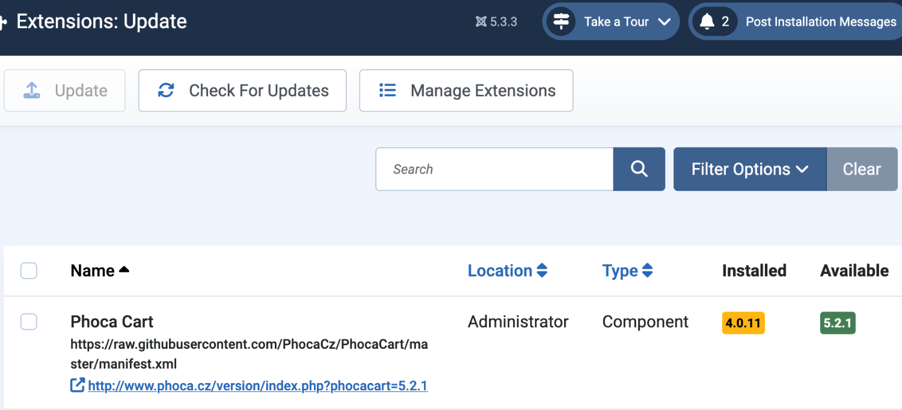Click the list icon in Manage Extensions
The width and height of the screenshot is (902, 410).
click(x=387, y=91)
